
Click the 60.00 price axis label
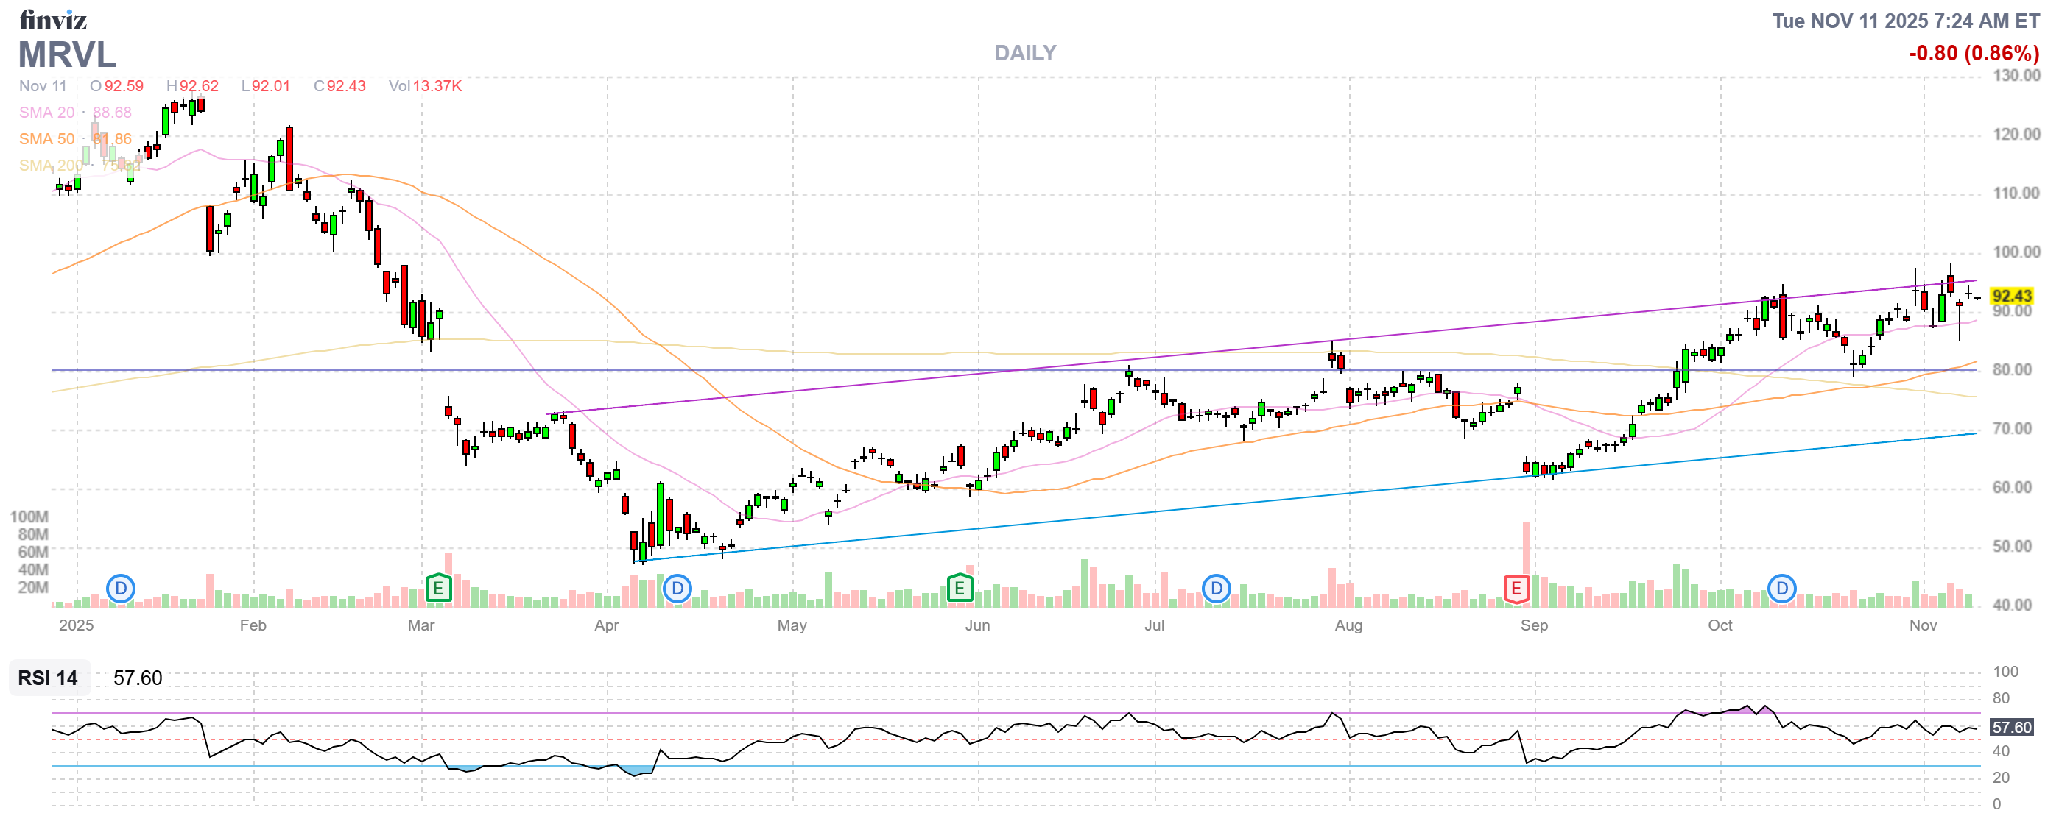click(2013, 488)
